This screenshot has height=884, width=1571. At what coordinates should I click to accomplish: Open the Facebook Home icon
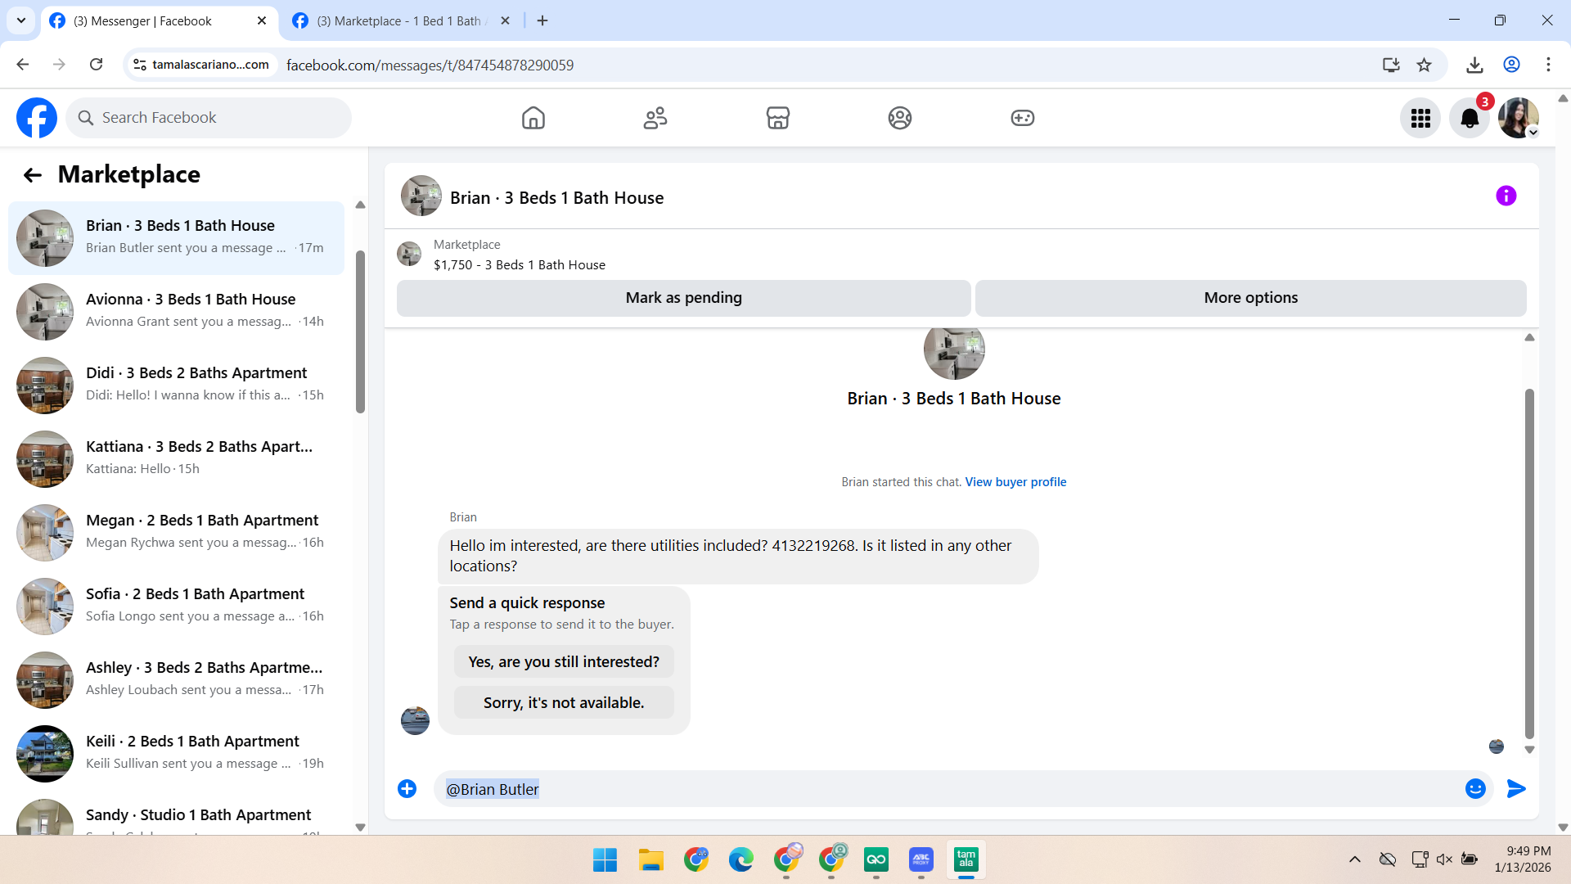533,118
